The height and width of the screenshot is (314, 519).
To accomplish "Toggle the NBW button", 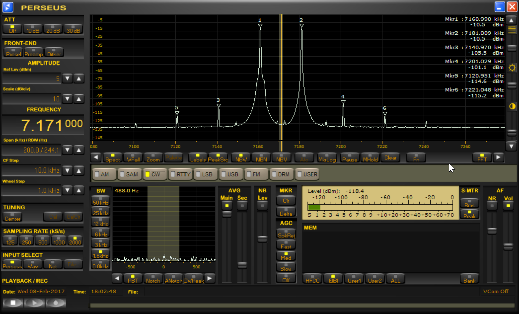I will coord(241,158).
